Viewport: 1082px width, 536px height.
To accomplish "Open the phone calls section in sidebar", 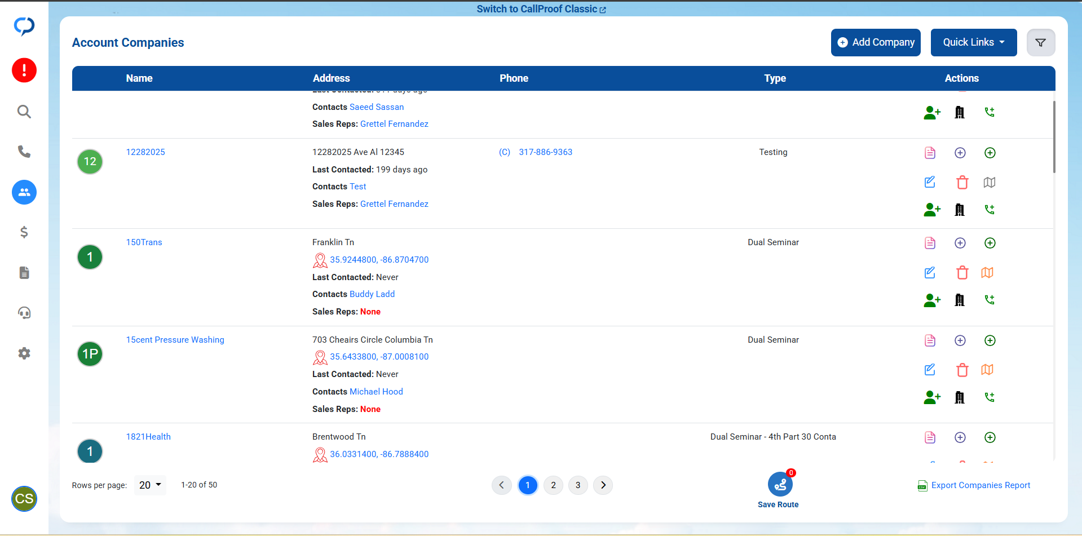I will tap(24, 152).
